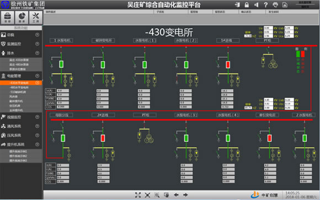Screen dimensions: 320x200
Task: Expand the 排水 drainage section arrow
Action: (x=37, y=53)
